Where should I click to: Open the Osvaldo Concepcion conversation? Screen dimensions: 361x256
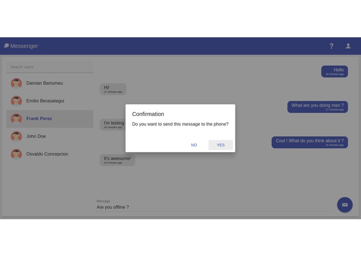(x=50, y=154)
